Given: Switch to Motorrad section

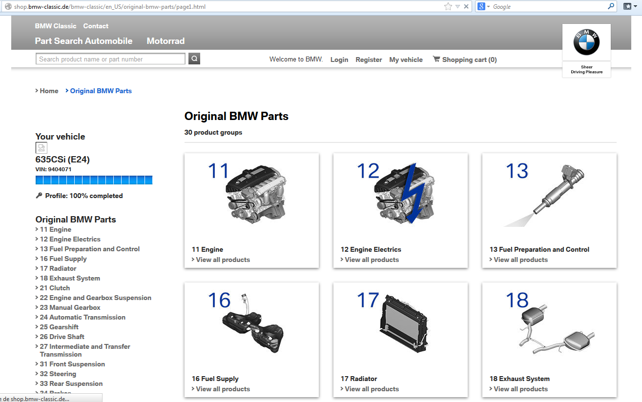Looking at the screenshot, I should pos(166,41).
